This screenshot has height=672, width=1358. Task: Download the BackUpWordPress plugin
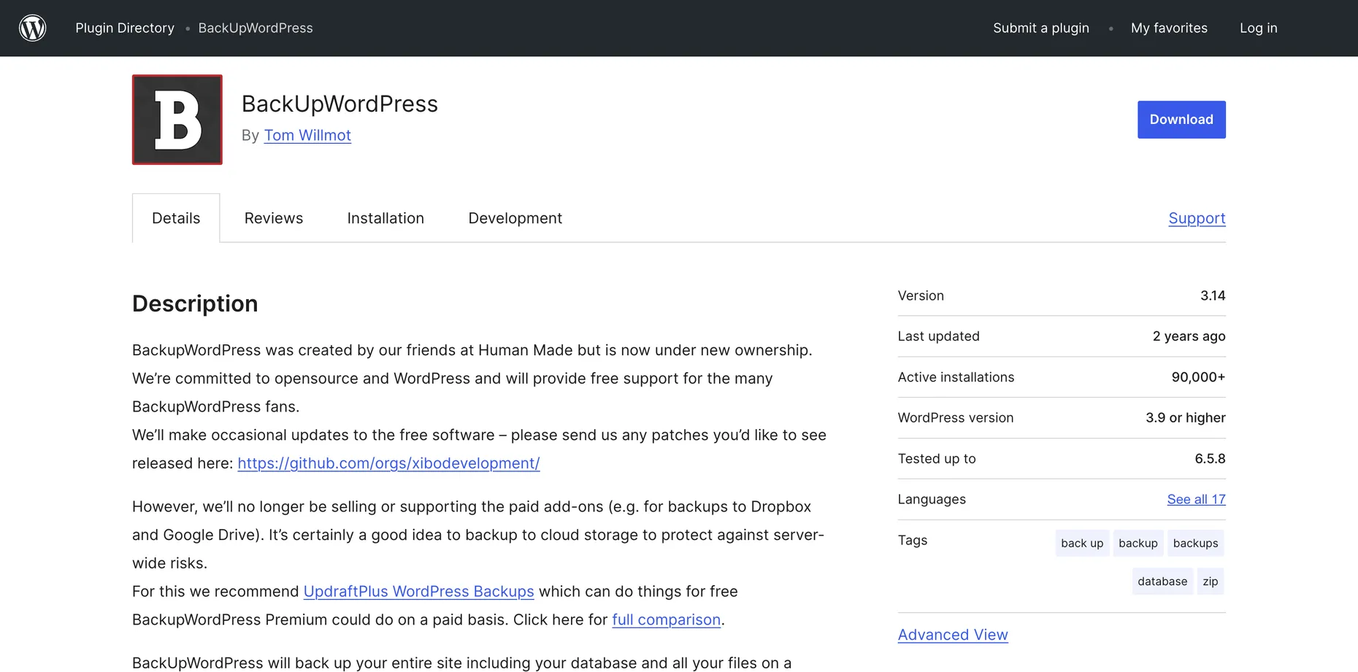point(1181,120)
